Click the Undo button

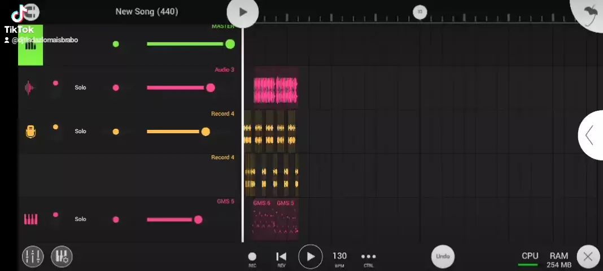click(x=443, y=256)
